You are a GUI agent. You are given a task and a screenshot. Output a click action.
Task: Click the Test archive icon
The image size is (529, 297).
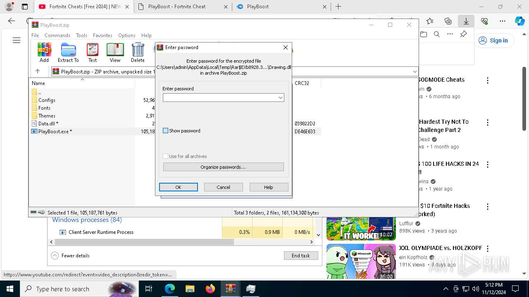[93, 52]
